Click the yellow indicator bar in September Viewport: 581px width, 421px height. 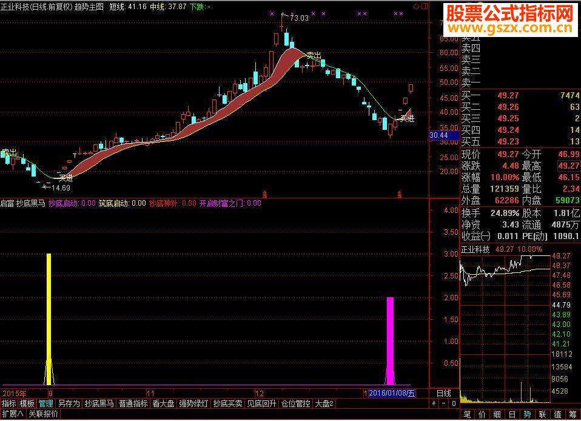tap(49, 318)
